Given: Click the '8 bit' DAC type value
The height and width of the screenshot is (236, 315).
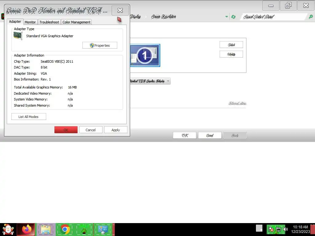Looking at the screenshot, I should [x=44, y=67].
